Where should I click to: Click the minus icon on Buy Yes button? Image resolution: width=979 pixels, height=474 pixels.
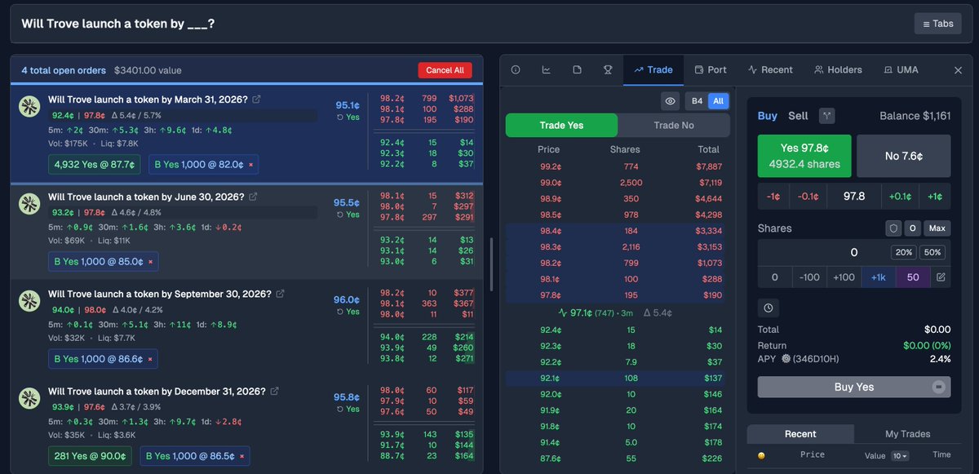click(x=939, y=387)
